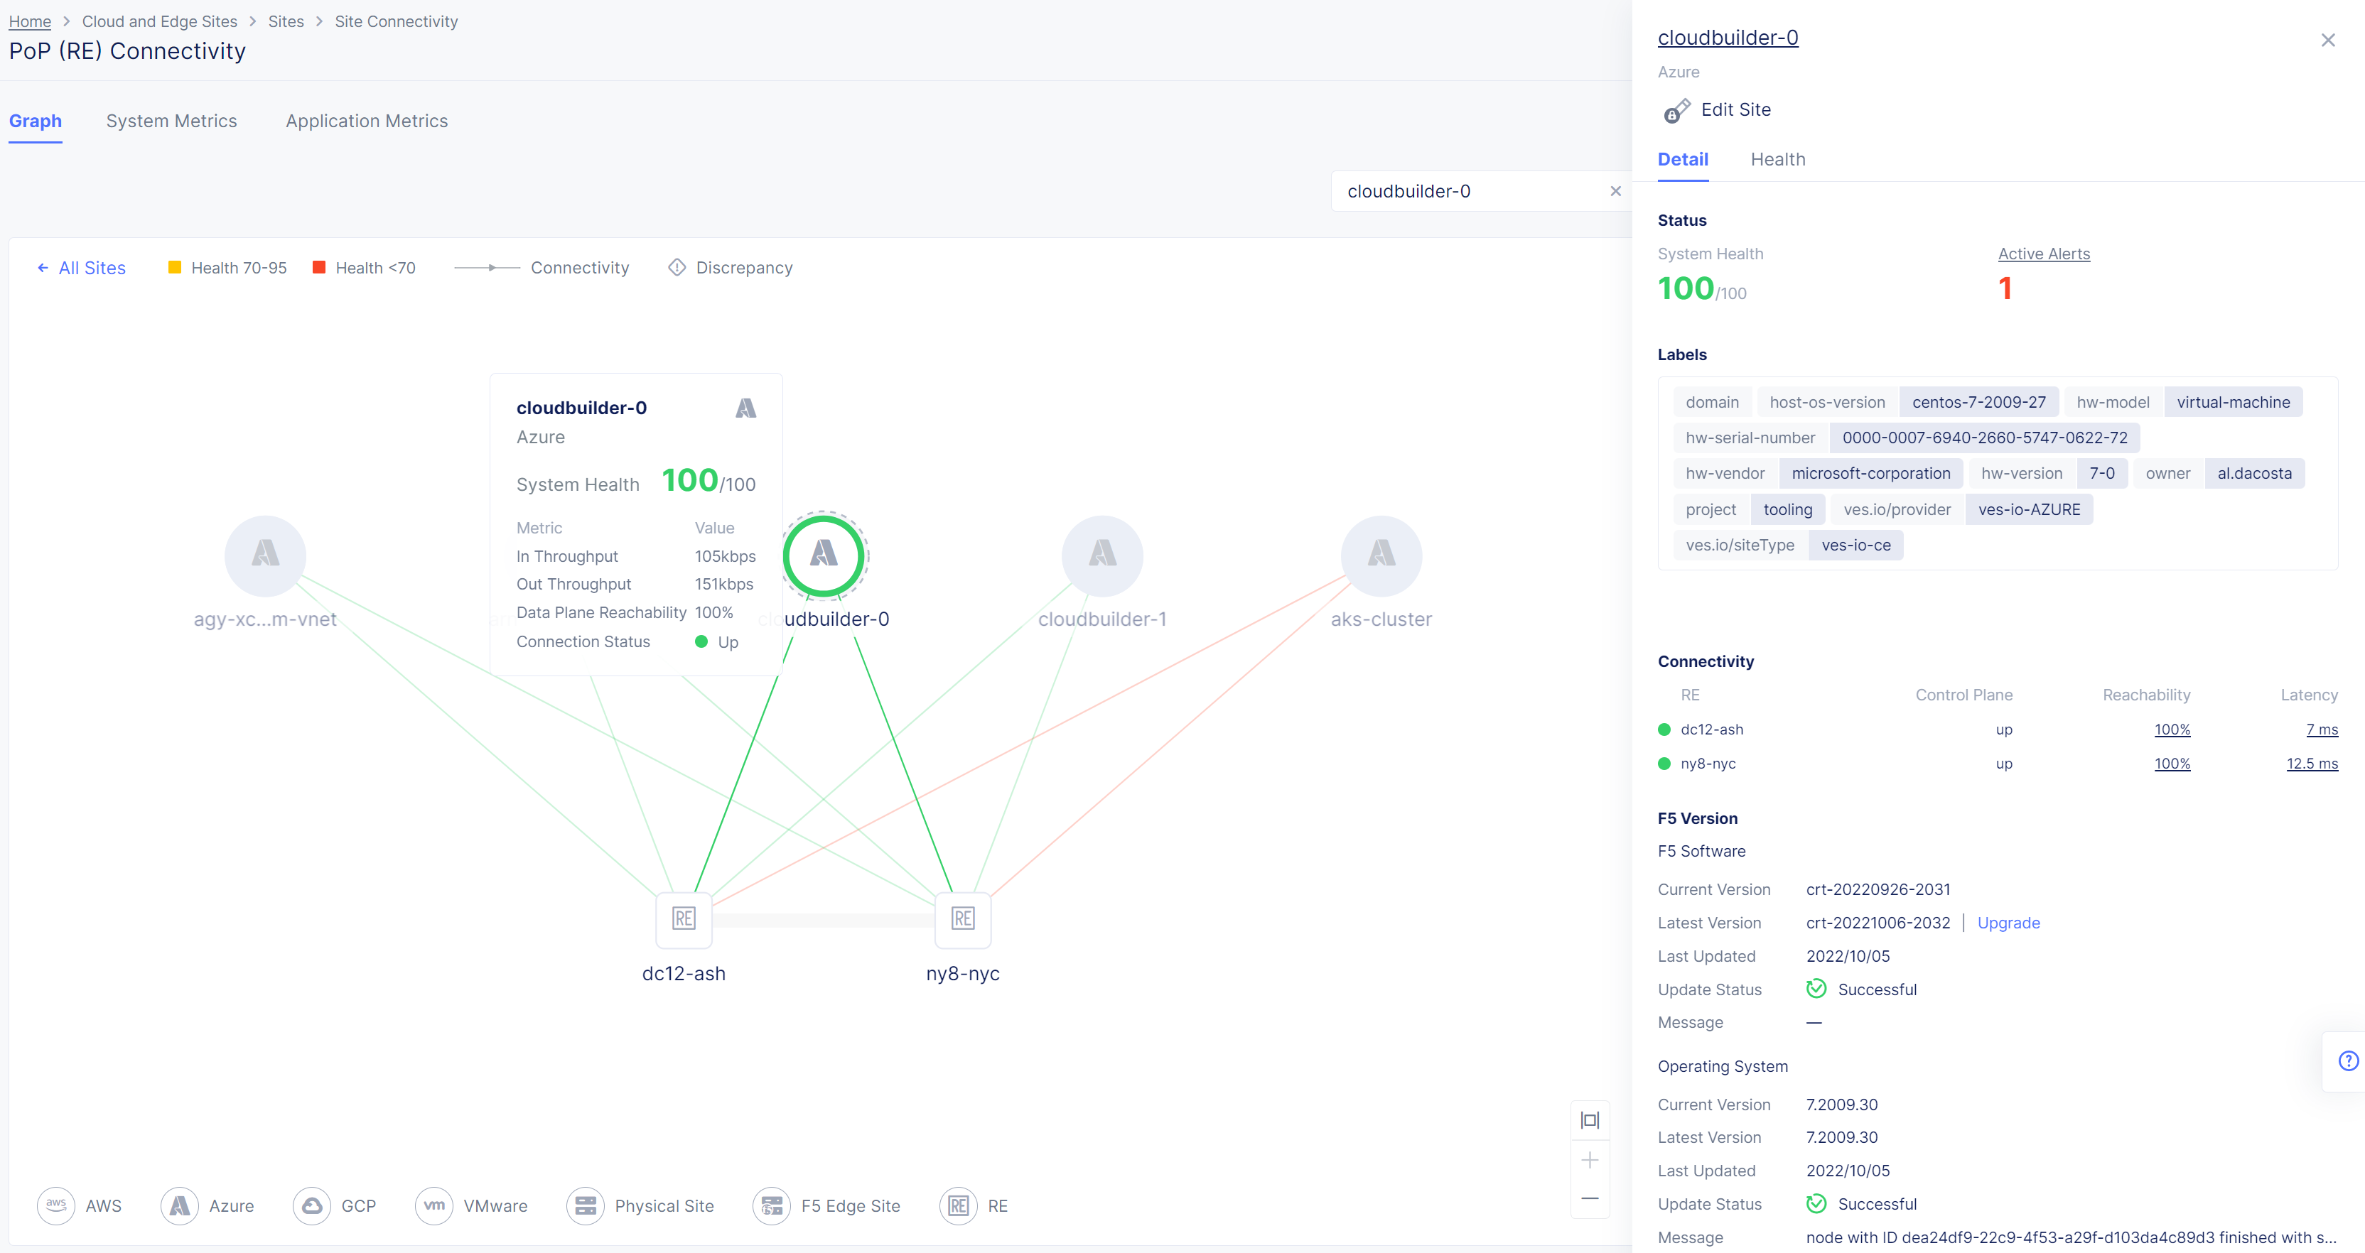Open the help question mark icon
This screenshot has height=1253, width=2365.
(x=2349, y=1061)
